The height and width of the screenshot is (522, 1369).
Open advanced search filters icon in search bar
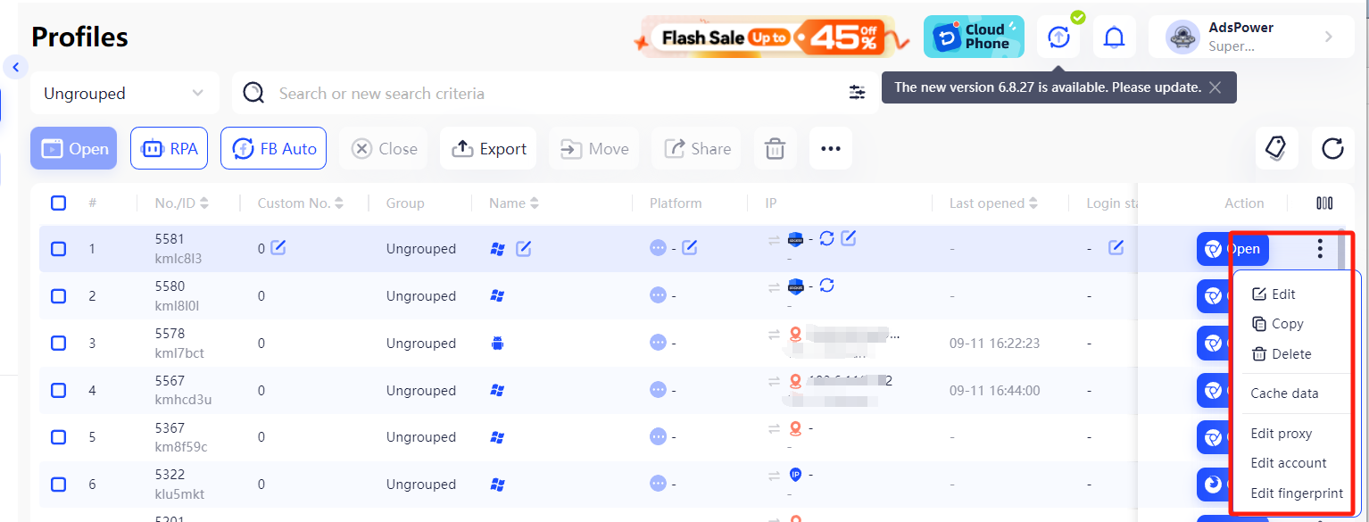click(857, 92)
